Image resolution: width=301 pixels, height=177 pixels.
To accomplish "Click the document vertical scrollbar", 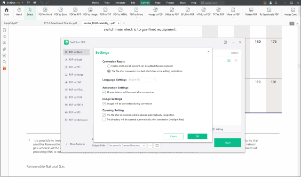I will pyautogui.click(x=299, y=66).
